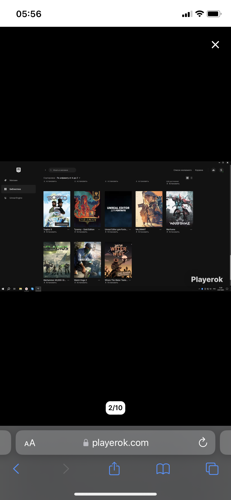Open Unreal Engine in the sidebar

16,198
